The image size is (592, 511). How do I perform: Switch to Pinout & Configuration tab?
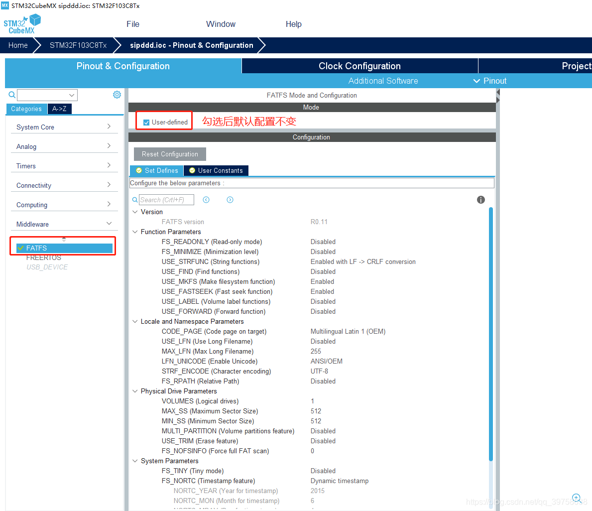click(x=123, y=66)
